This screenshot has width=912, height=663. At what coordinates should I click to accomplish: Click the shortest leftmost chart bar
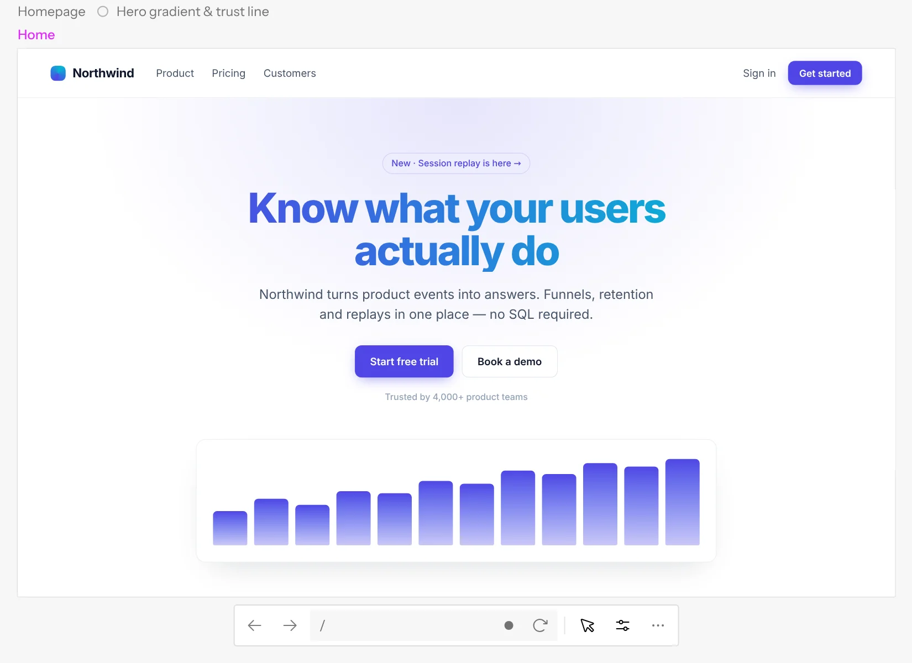(x=230, y=528)
